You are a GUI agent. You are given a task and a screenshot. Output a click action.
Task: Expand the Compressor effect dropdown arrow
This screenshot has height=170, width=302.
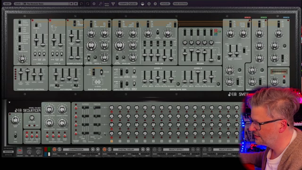click(98, 149)
